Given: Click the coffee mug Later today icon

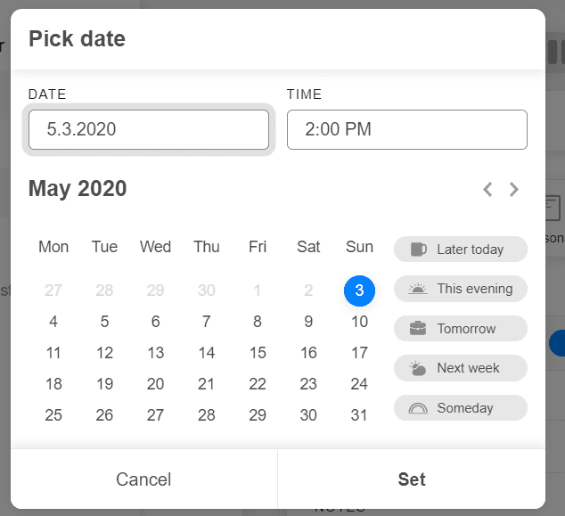Looking at the screenshot, I should 418,250.
